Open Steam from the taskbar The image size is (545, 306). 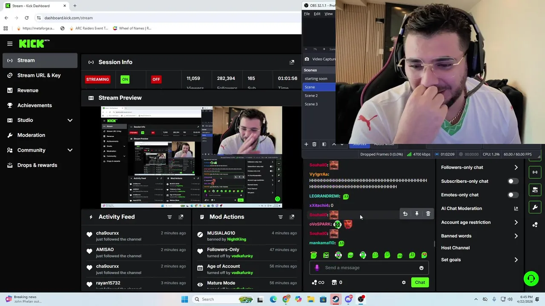pos(336,299)
